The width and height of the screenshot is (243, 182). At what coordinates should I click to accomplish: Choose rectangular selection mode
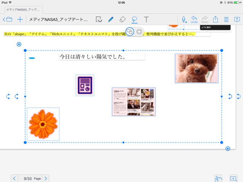click(x=139, y=32)
